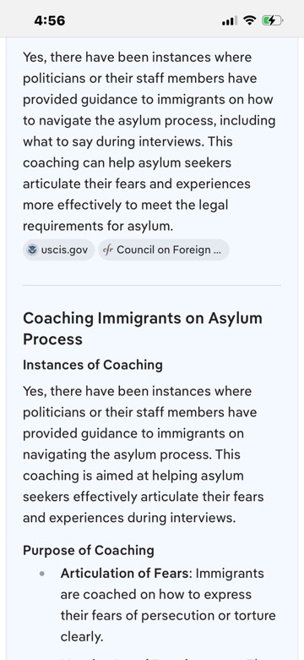Open the uscis.gov source chip
Screen dimensions: 304x660
59,250
